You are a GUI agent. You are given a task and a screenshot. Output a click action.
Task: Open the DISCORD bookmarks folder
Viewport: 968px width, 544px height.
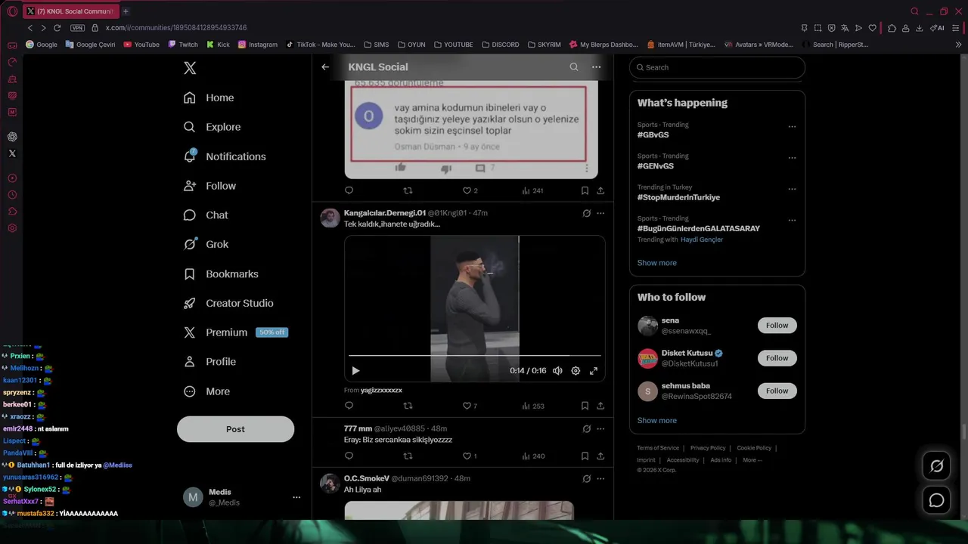501,45
